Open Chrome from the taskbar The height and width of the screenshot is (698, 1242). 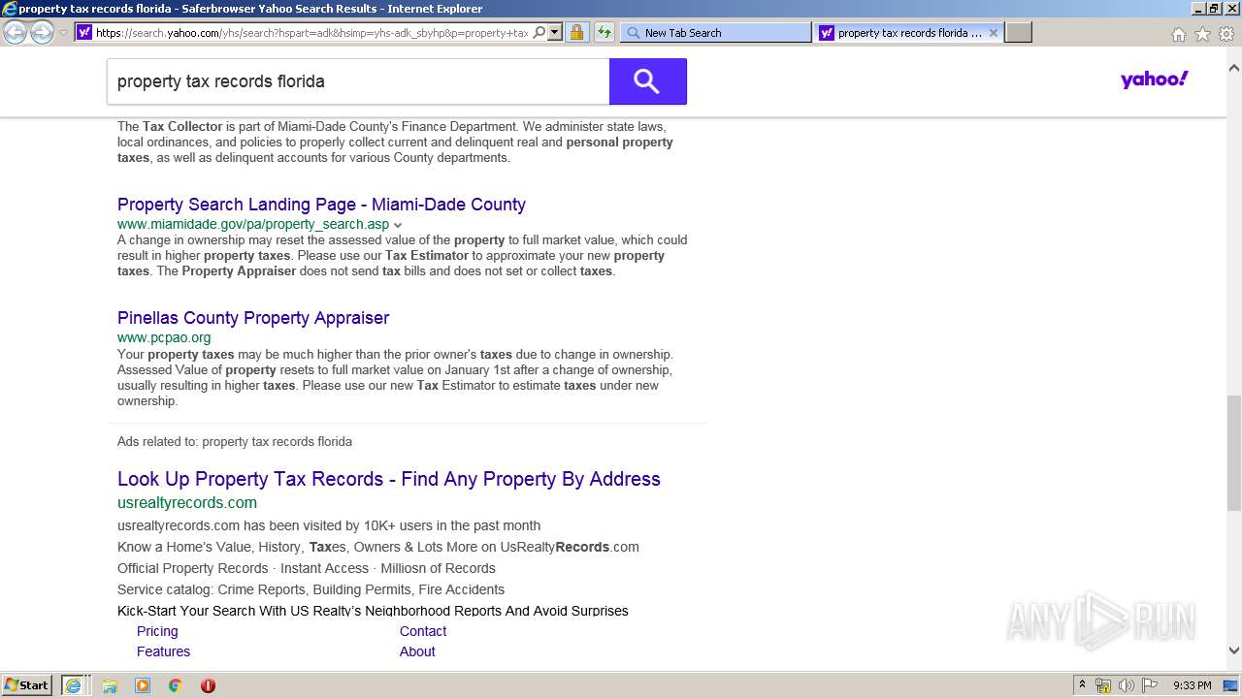[x=175, y=685]
